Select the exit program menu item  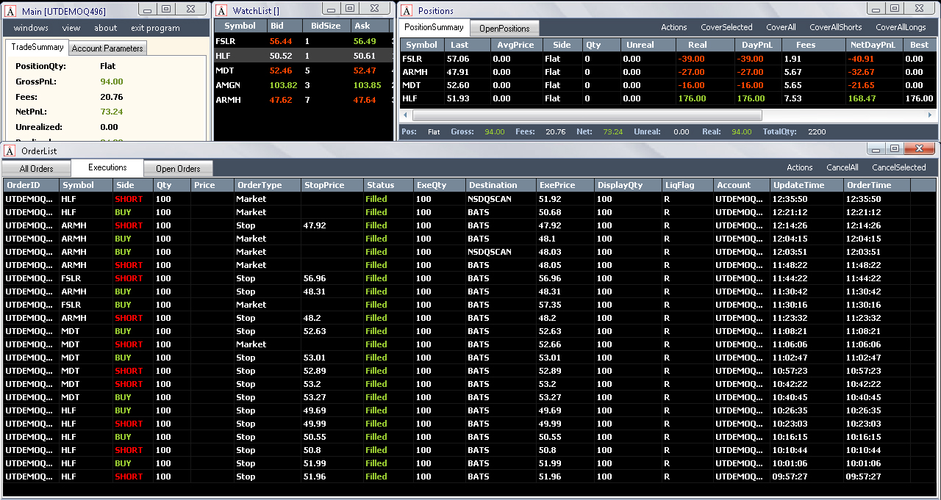[x=155, y=28]
